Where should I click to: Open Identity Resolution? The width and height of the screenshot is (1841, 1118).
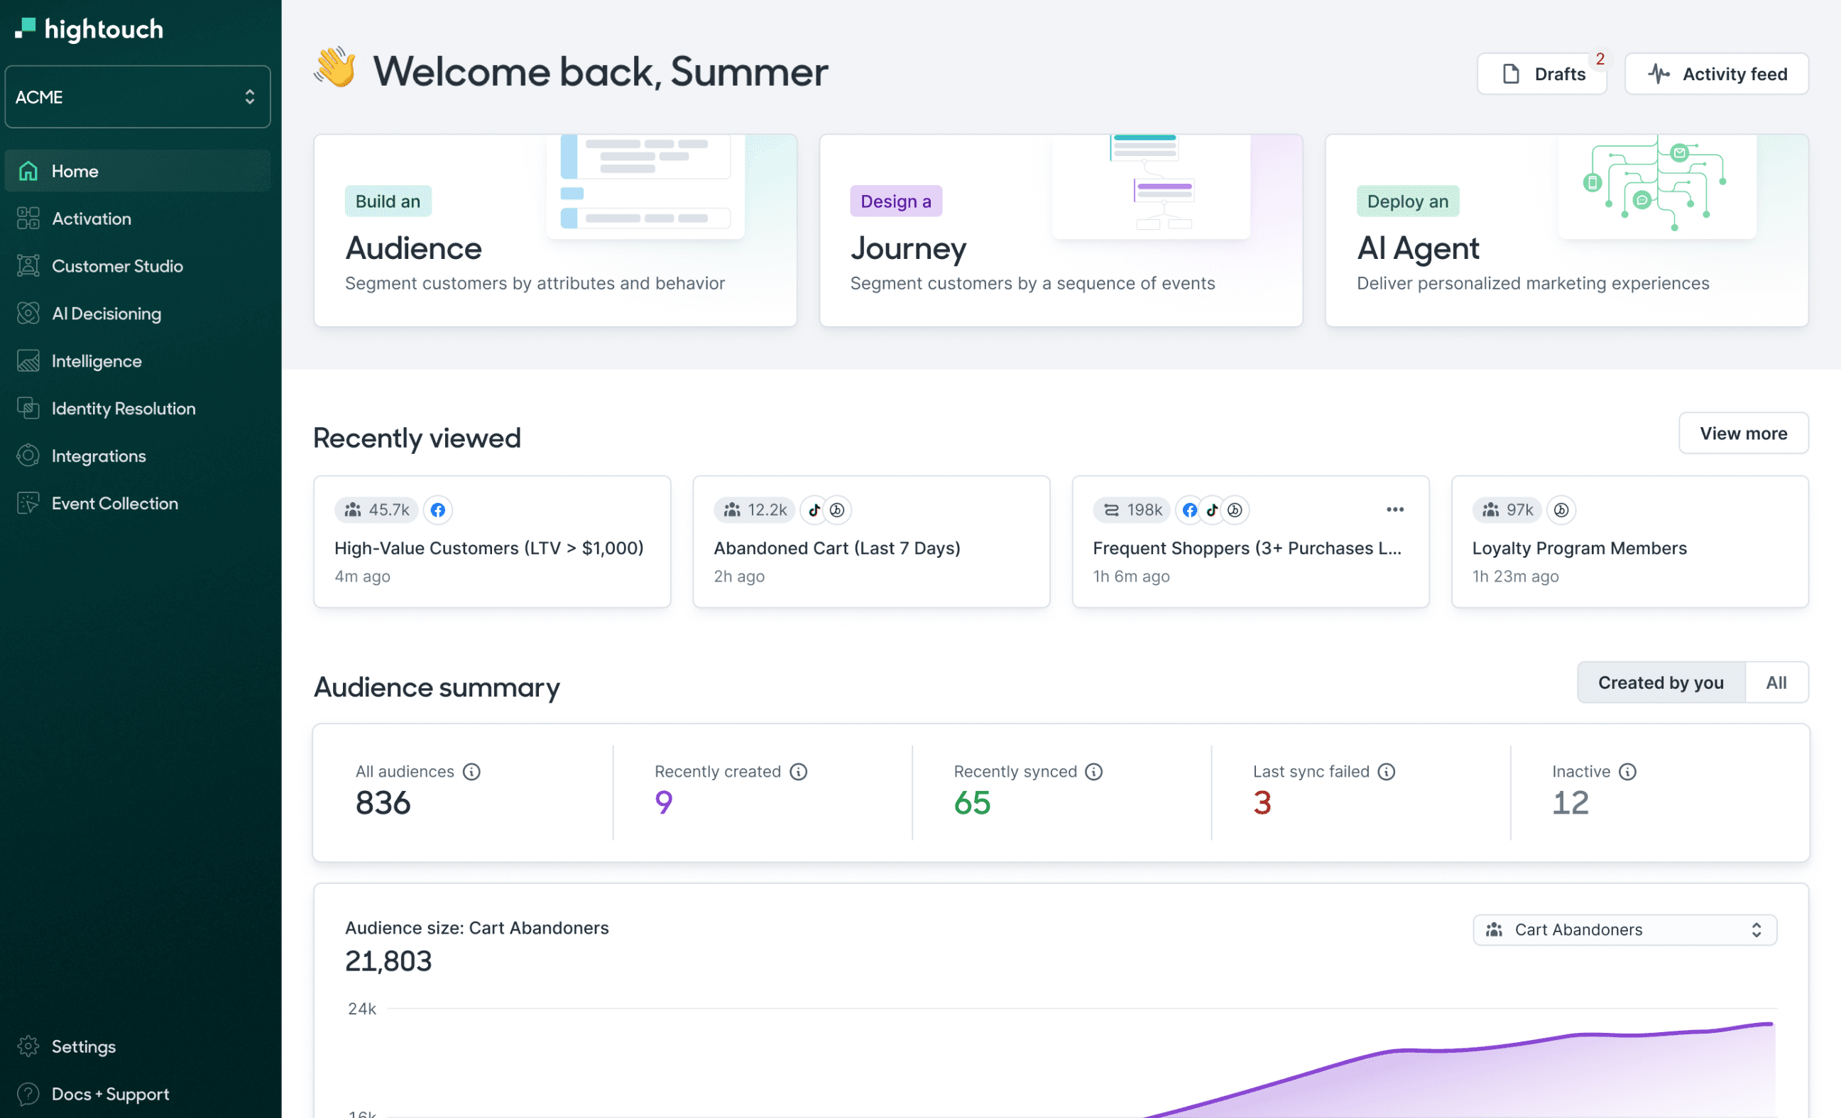point(123,408)
